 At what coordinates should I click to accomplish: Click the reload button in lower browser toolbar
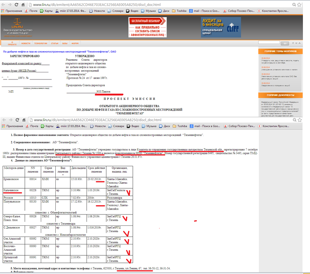pyautogui.click(x=17, y=120)
